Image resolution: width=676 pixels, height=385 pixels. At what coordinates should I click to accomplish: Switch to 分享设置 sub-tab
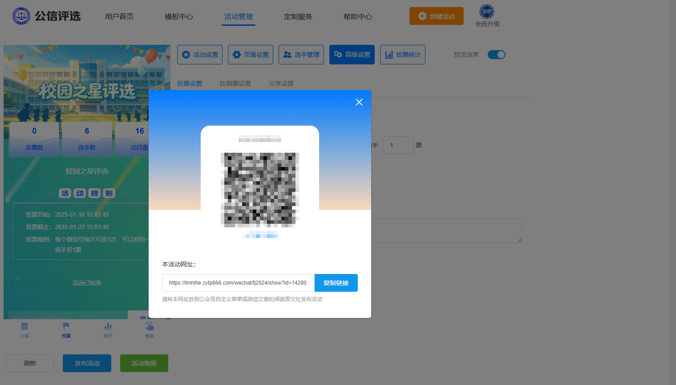281,83
